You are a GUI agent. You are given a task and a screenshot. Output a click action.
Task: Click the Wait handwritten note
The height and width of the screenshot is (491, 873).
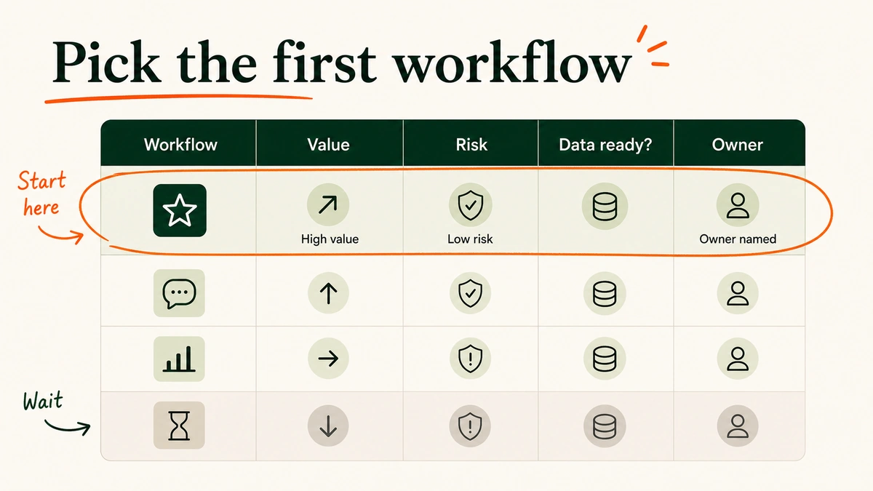pyautogui.click(x=43, y=401)
